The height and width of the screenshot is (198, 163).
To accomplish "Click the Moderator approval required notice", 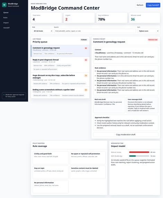I will pos(14,96).
